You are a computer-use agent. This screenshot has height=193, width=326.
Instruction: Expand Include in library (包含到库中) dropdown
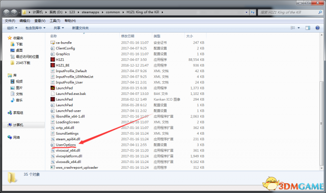(x=35, y=28)
